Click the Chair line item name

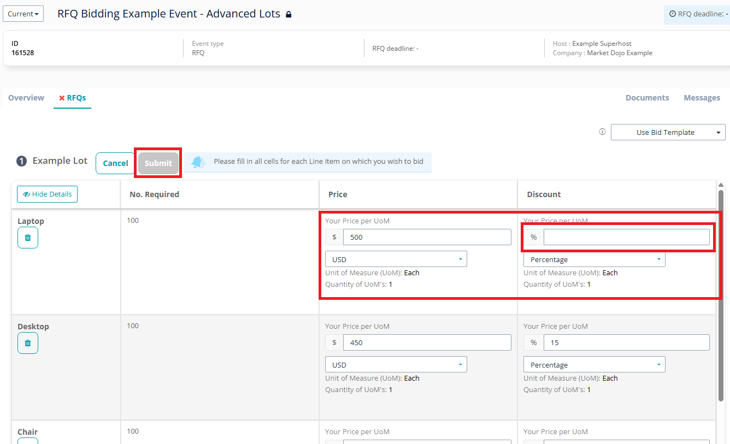click(x=28, y=432)
